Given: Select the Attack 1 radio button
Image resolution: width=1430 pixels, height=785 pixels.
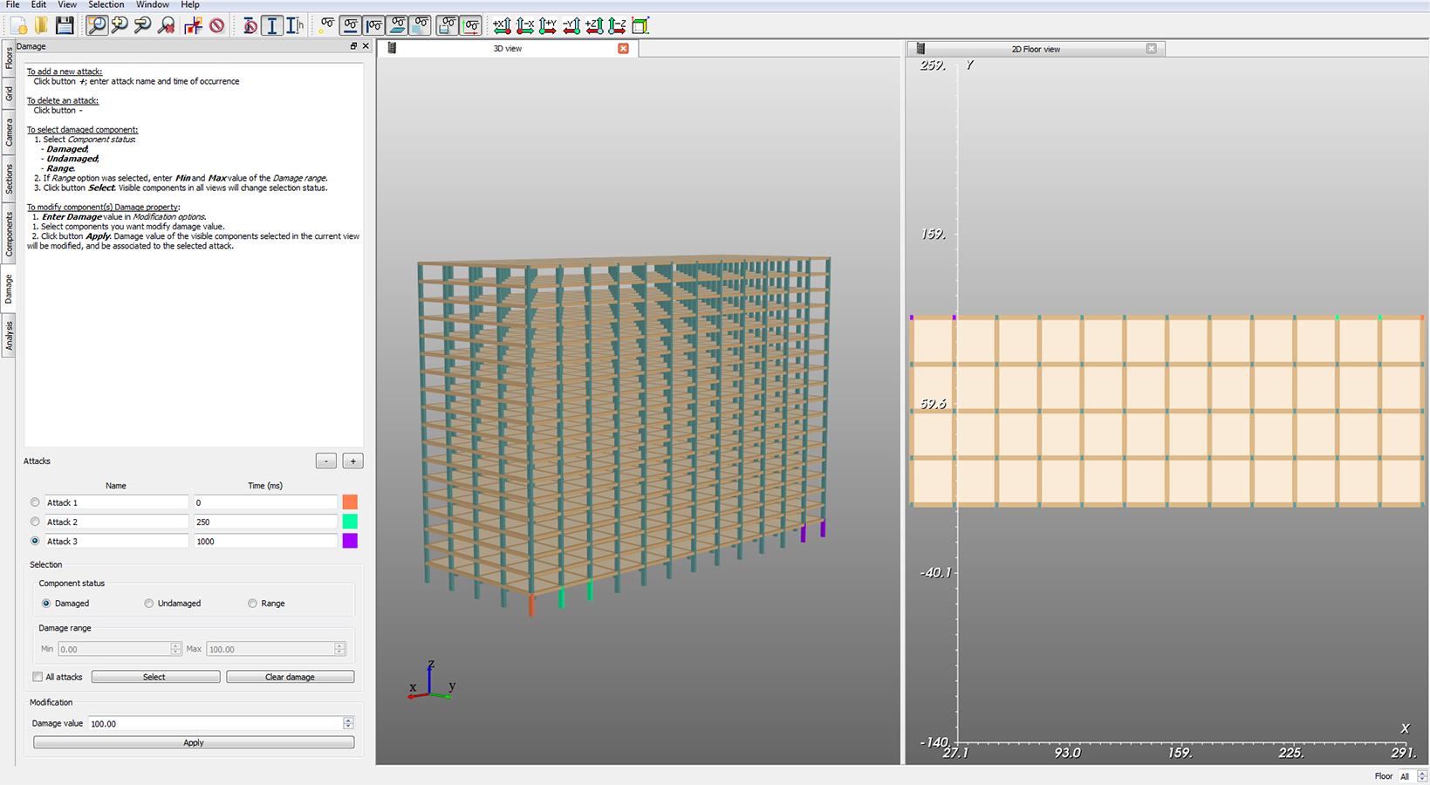Looking at the screenshot, I should click(35, 502).
